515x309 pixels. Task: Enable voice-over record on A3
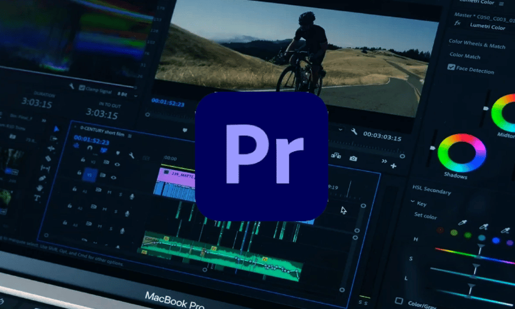(x=122, y=231)
